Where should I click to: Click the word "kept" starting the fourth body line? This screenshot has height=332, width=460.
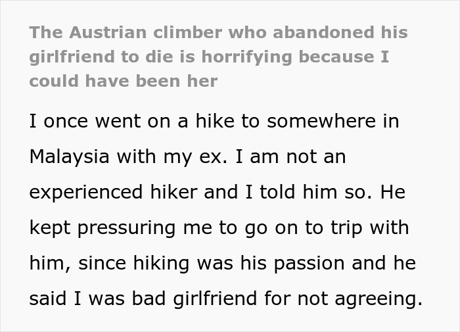(x=49, y=228)
